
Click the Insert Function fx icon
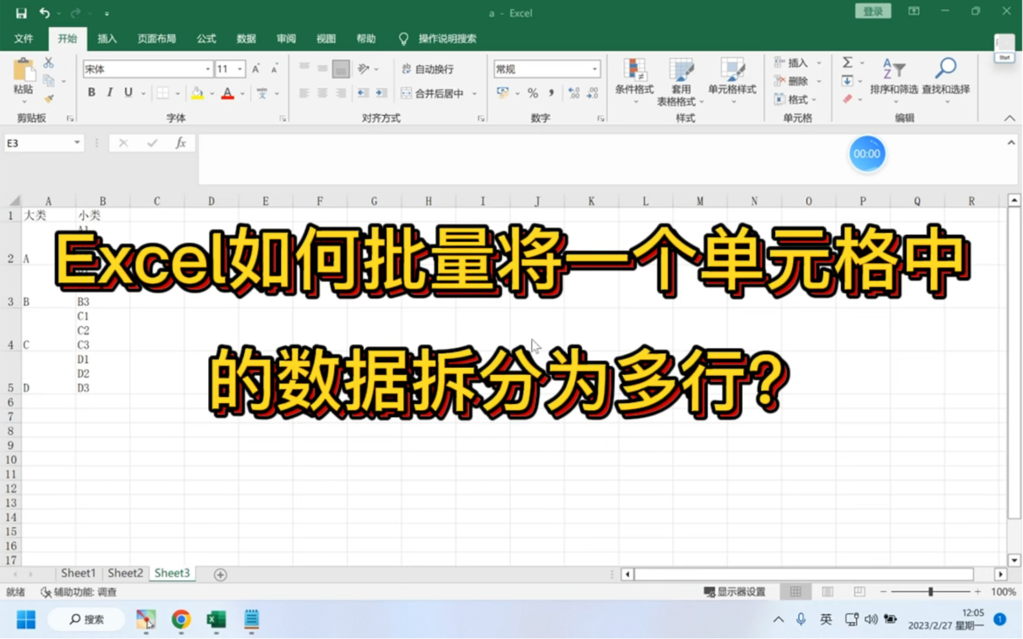point(181,143)
